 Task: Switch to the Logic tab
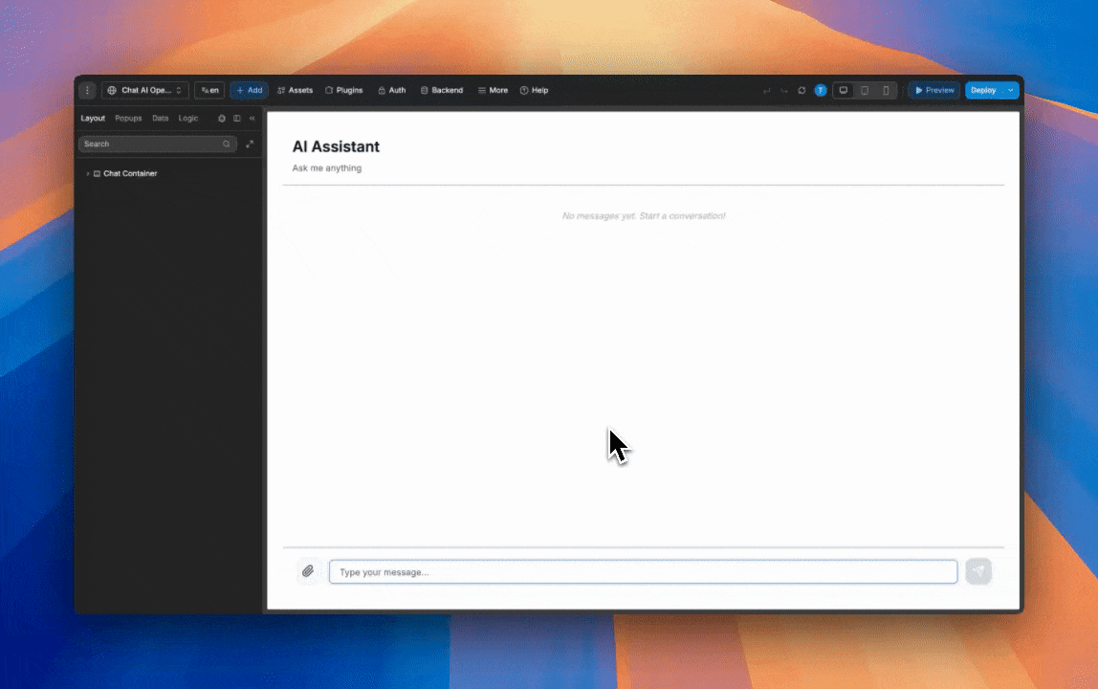[188, 119]
